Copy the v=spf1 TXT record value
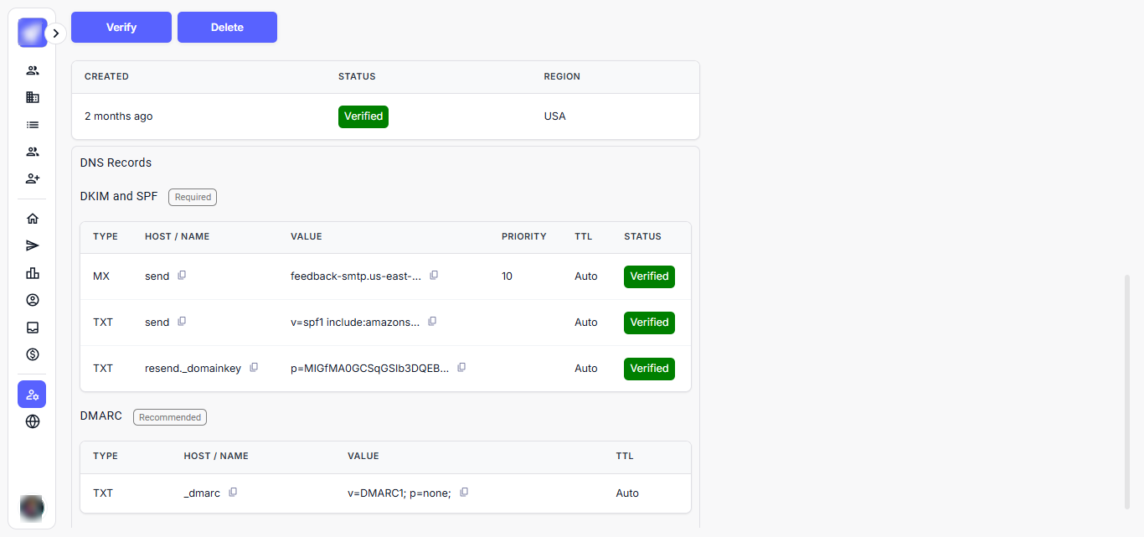 pyautogui.click(x=432, y=322)
